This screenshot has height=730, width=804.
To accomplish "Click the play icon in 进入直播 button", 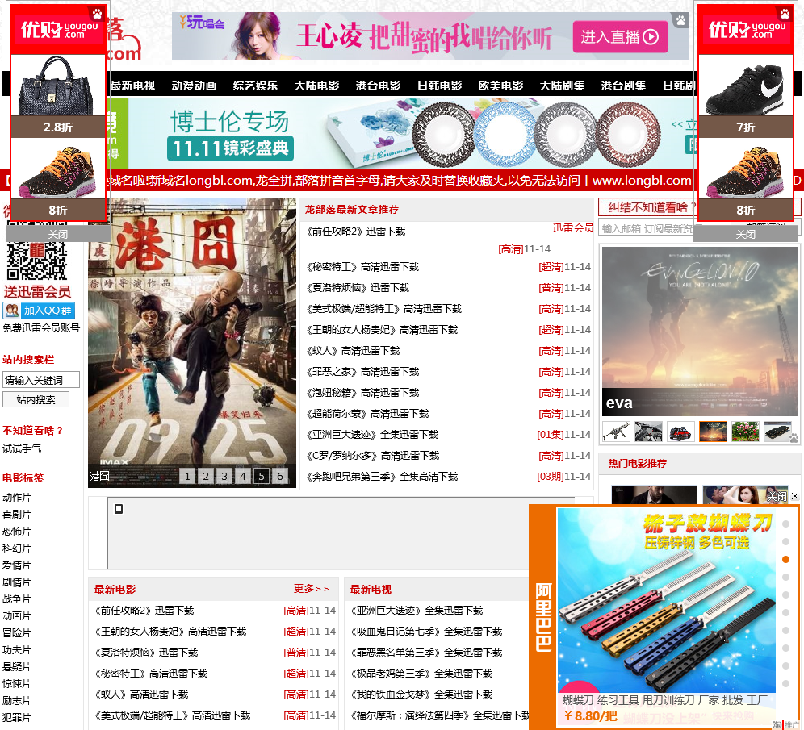I will pos(651,37).
